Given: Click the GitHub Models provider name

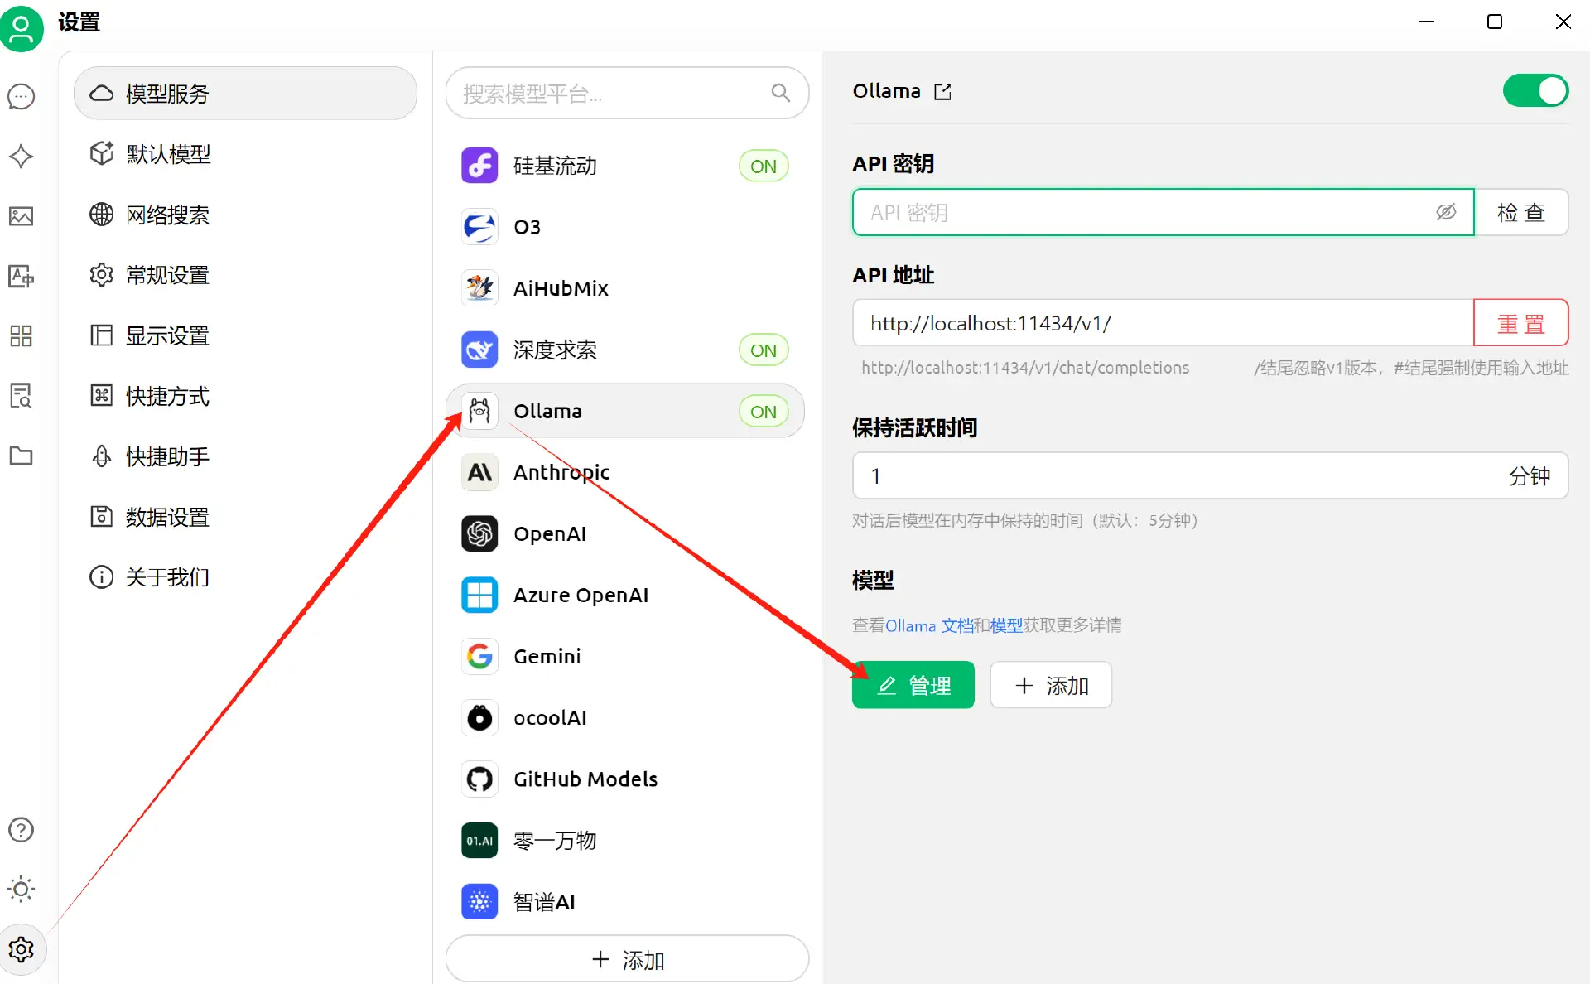Looking at the screenshot, I should coord(585,779).
